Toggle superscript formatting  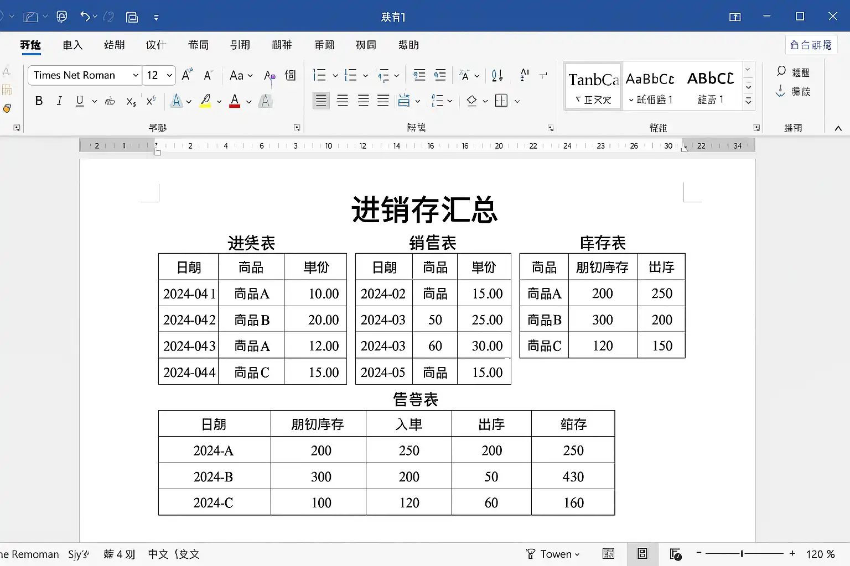tap(151, 101)
